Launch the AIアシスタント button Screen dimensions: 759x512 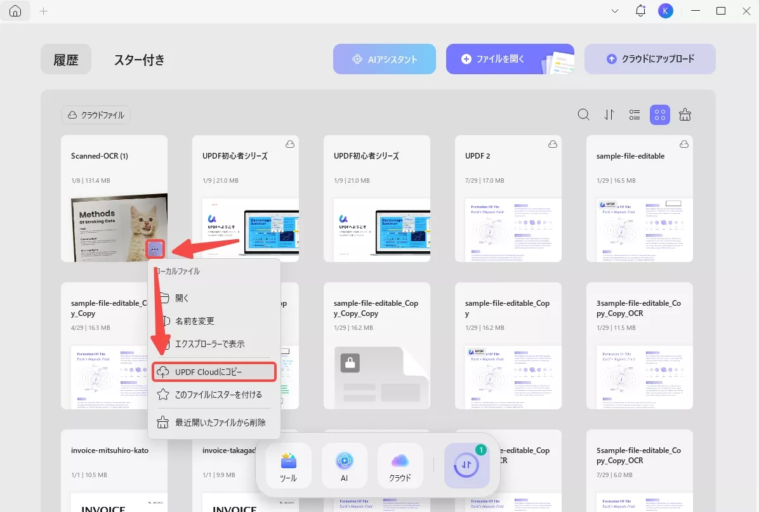[385, 59]
